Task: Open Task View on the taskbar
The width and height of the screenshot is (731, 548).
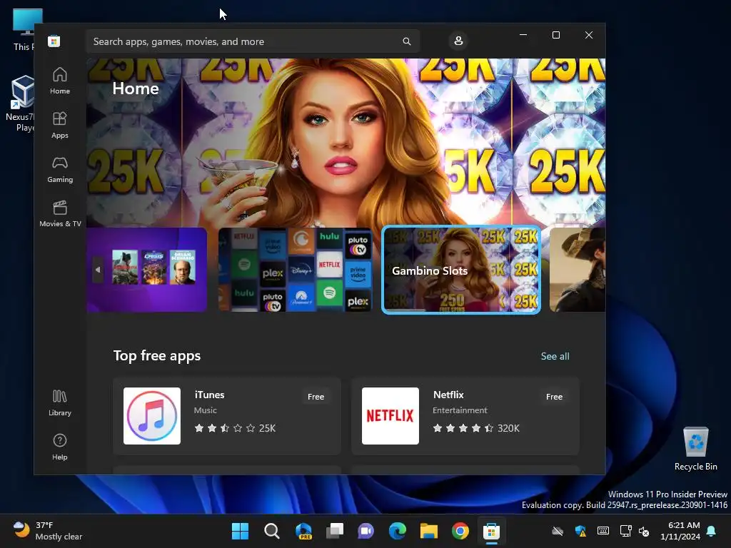Action: coord(335,531)
